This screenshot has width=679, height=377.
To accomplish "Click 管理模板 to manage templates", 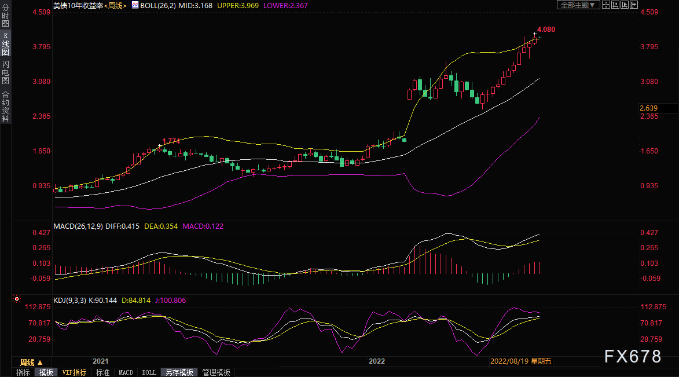I will click(x=216, y=373).
